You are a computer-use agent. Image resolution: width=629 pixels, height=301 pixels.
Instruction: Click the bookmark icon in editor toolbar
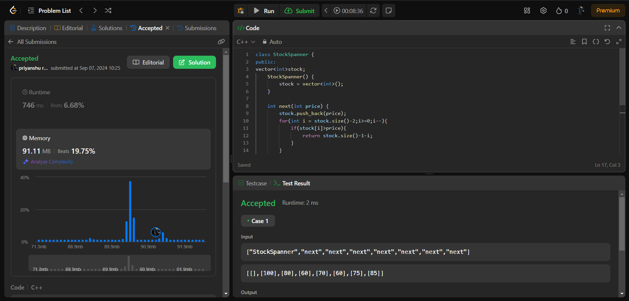pyautogui.click(x=584, y=42)
